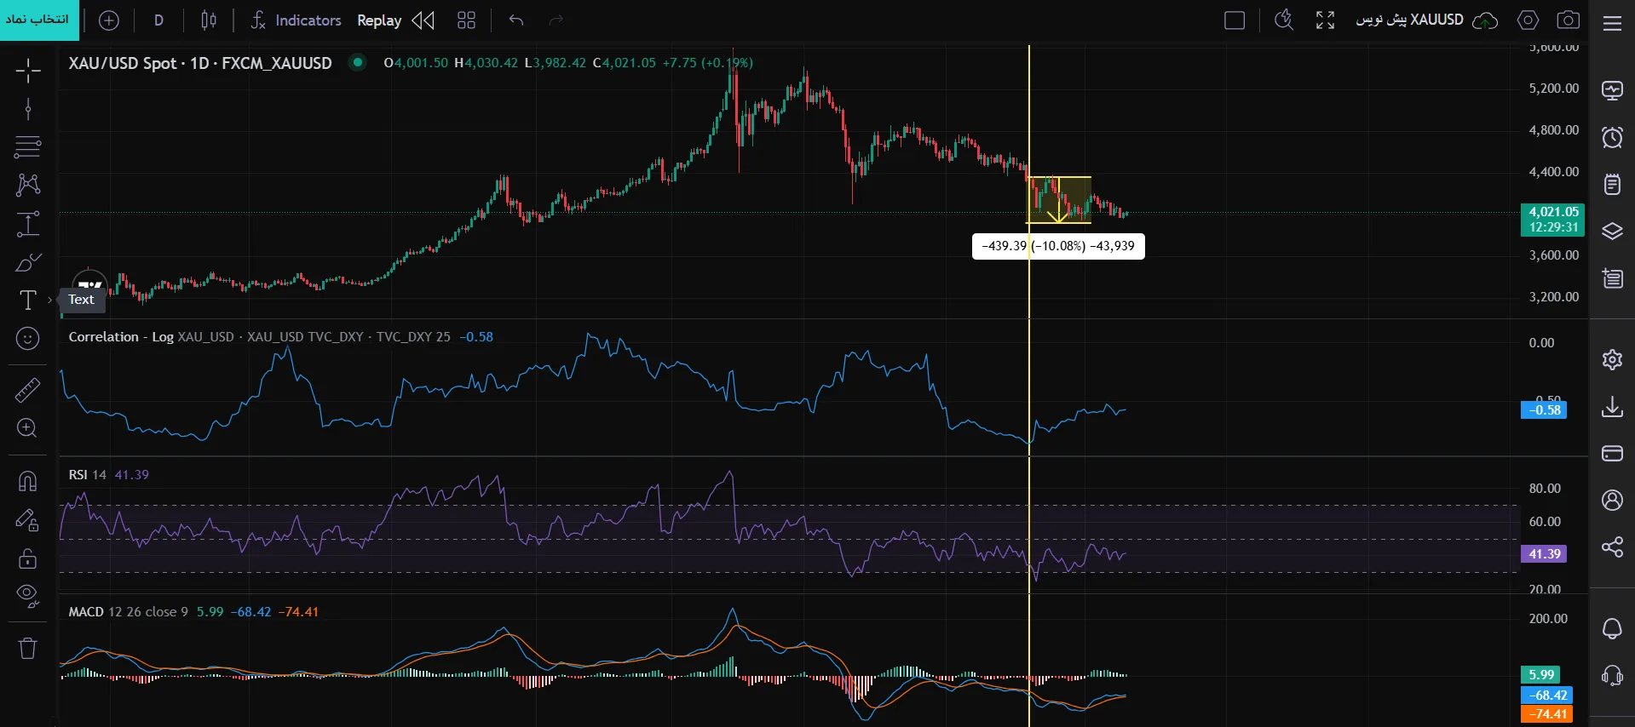
Task: Toggle hide all drawings eye icon
Action: [x=28, y=596]
